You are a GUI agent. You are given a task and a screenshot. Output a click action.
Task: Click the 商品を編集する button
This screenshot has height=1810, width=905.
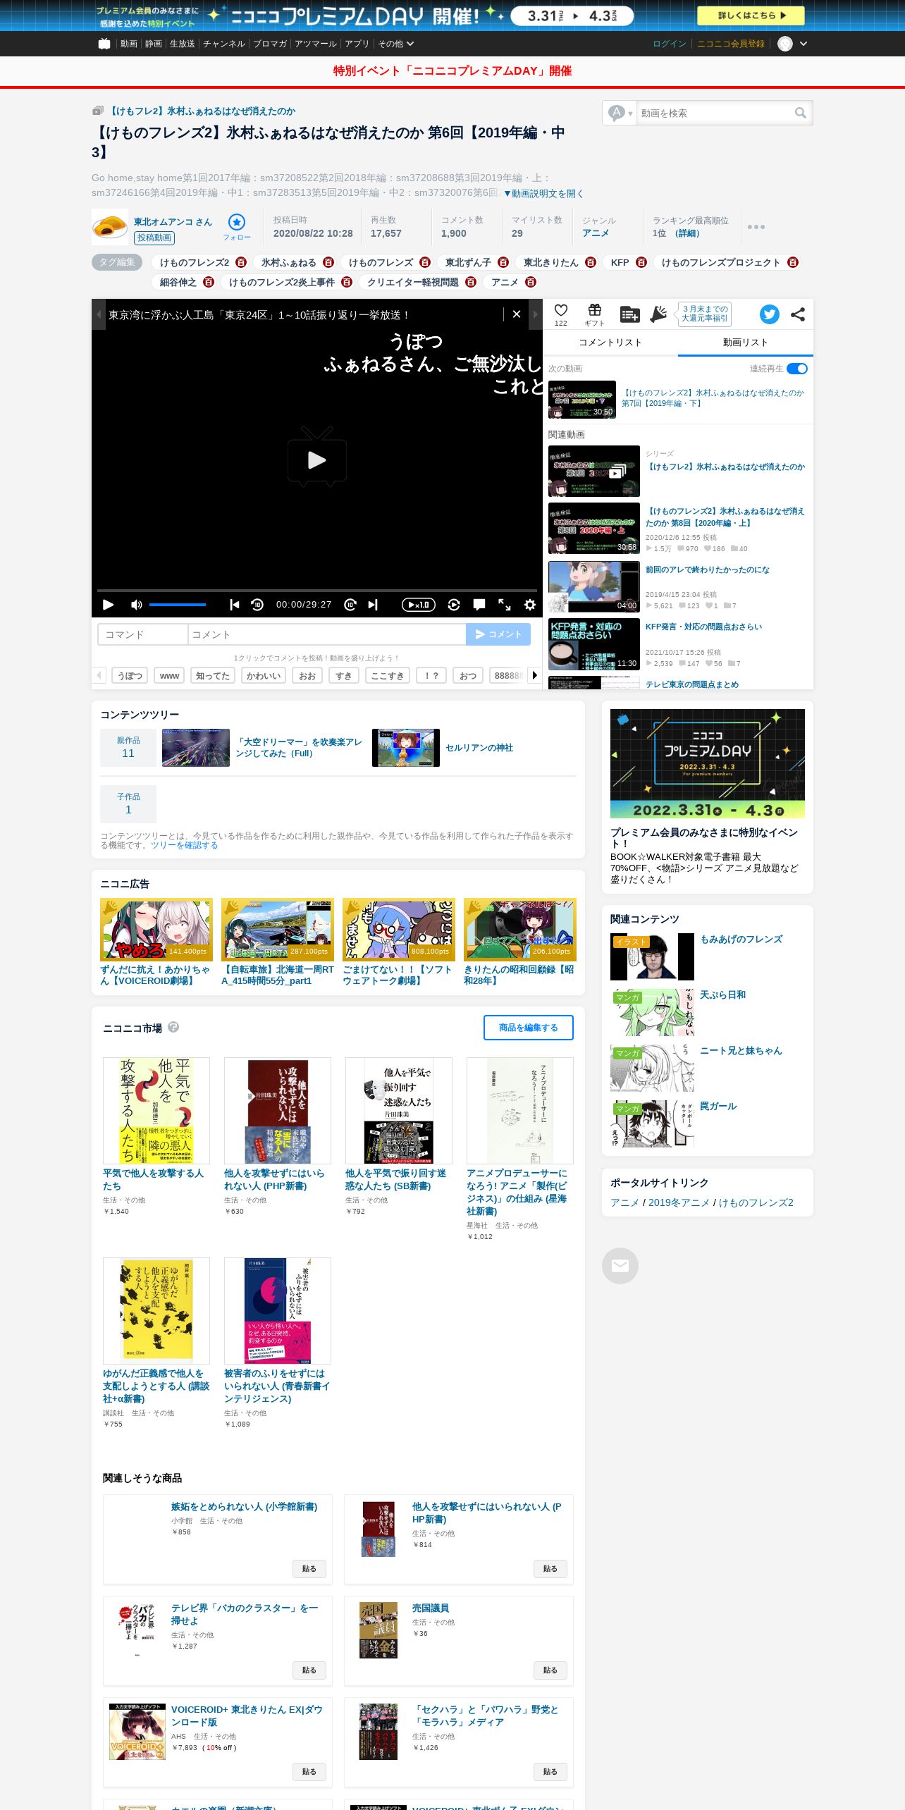529,1028
